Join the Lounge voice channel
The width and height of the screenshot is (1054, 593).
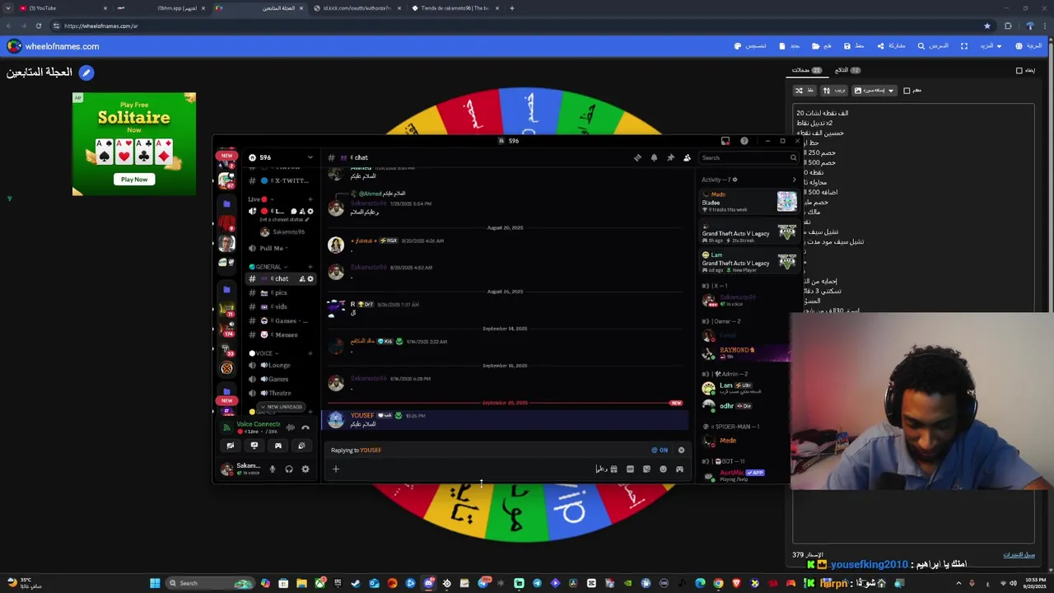coord(281,365)
